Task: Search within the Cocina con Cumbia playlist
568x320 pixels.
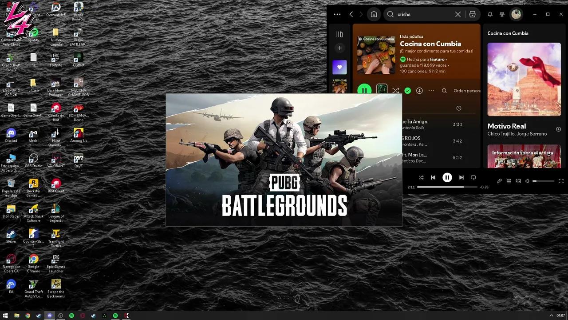Action: click(x=444, y=91)
